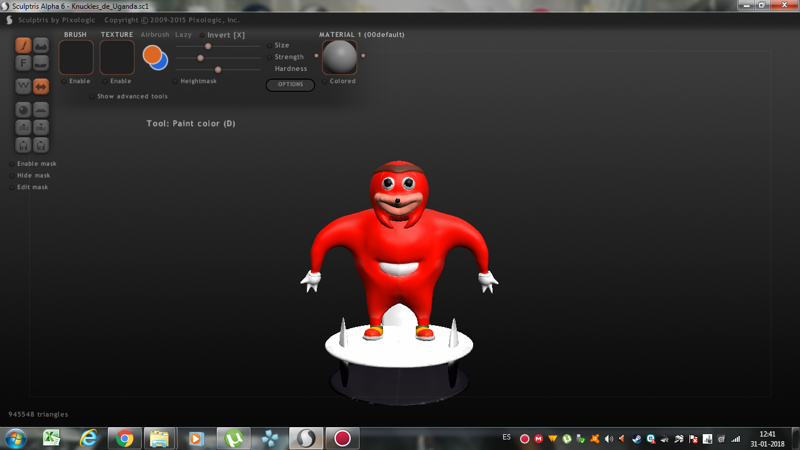Pick the blue background color swatch

click(162, 64)
